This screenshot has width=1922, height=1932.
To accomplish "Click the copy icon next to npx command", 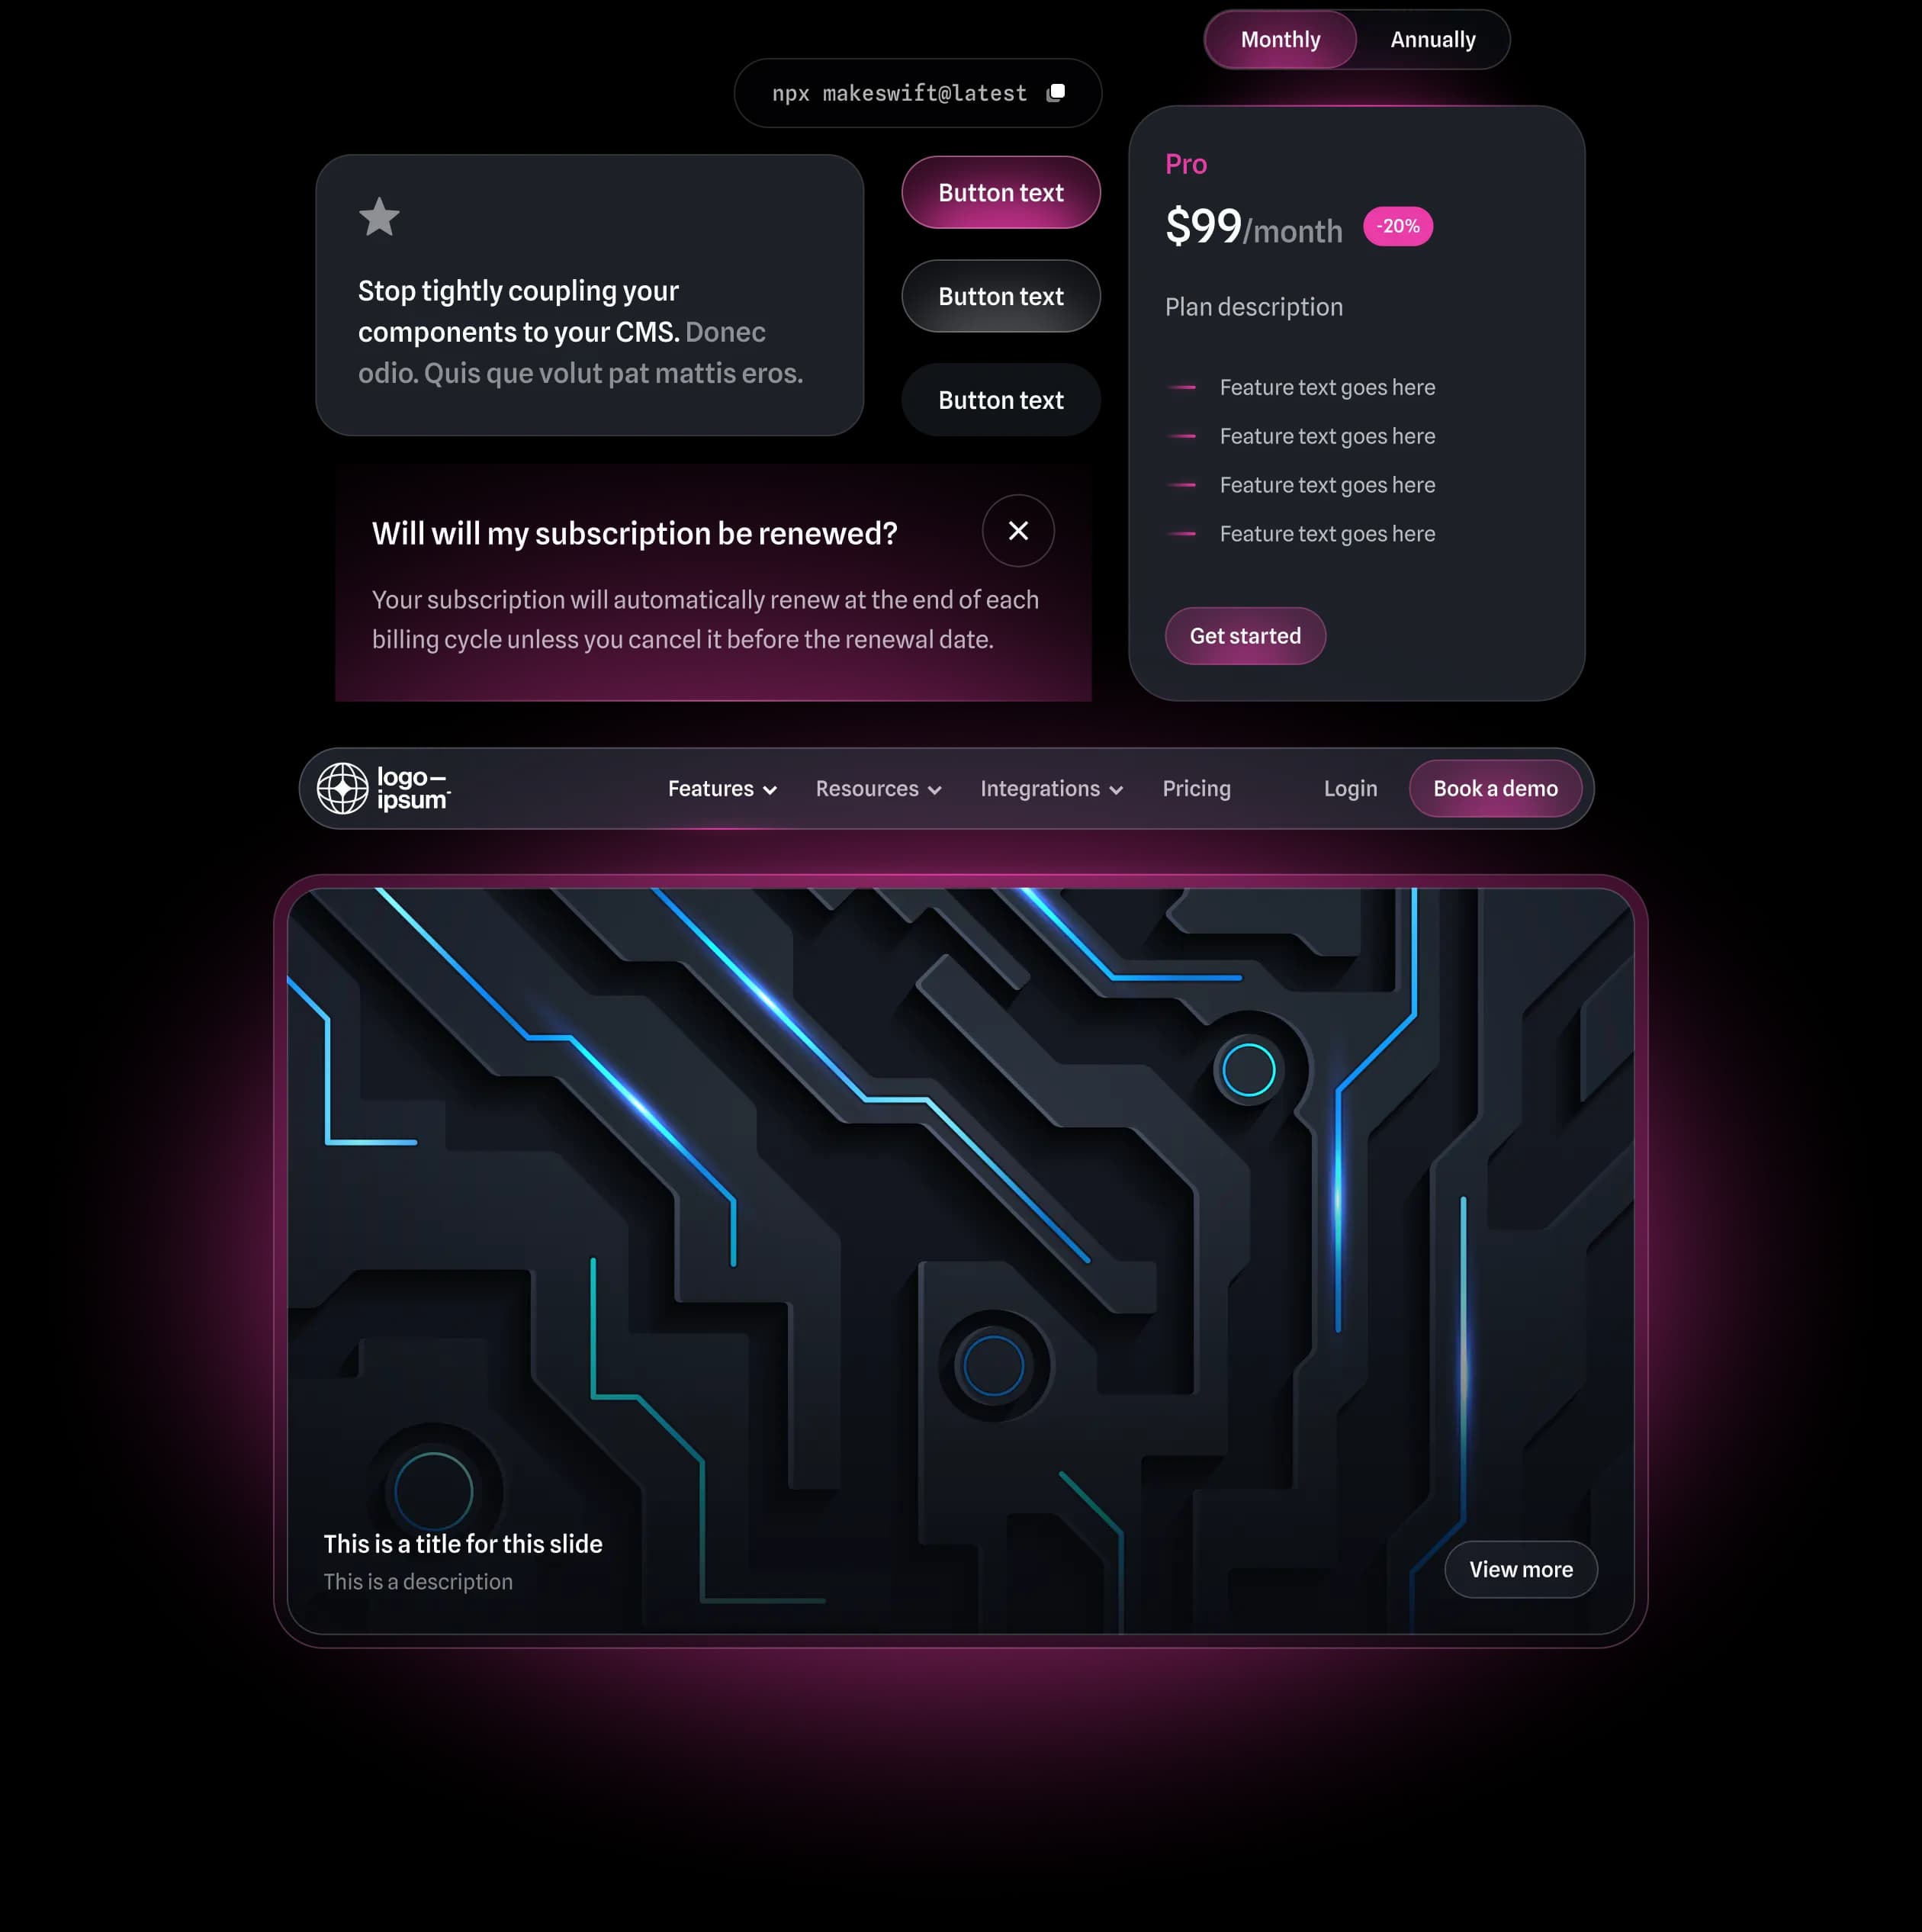I will tap(1058, 93).
